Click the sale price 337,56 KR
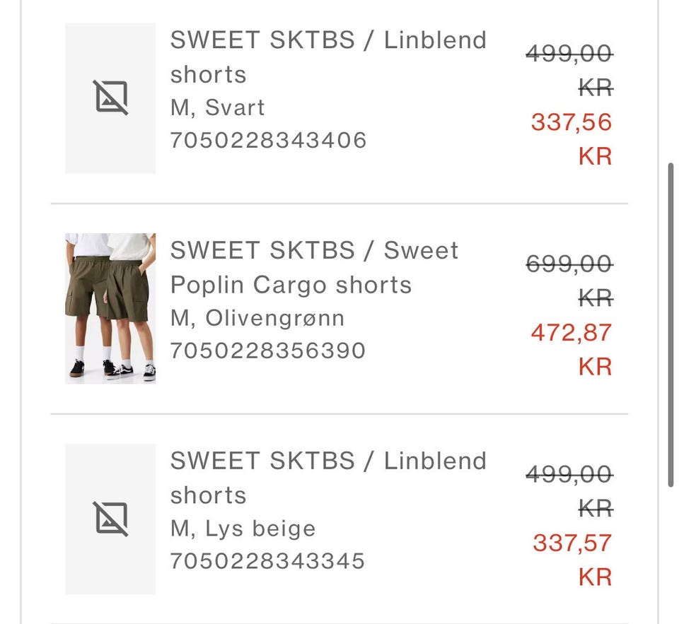This screenshot has height=624, width=679. point(571,139)
